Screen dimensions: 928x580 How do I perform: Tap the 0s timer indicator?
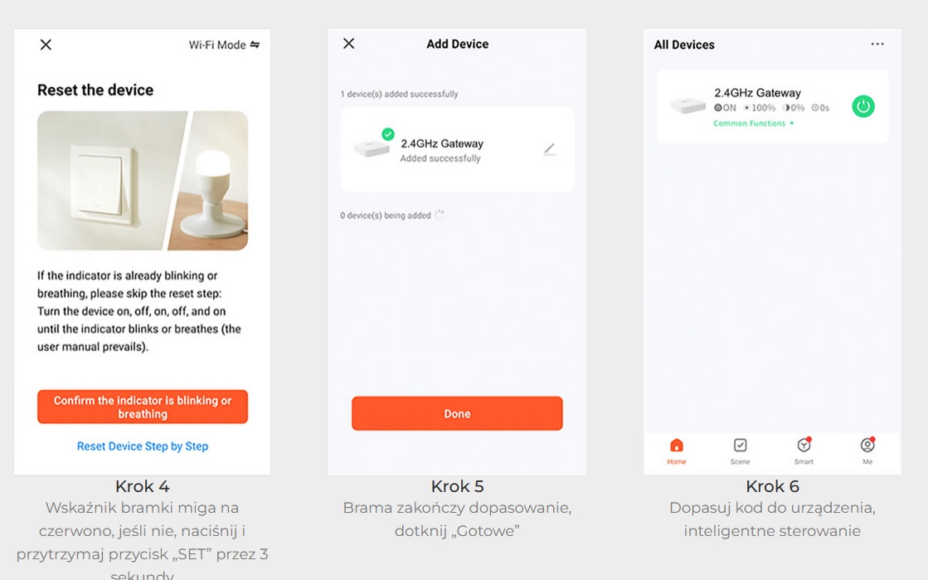click(820, 108)
